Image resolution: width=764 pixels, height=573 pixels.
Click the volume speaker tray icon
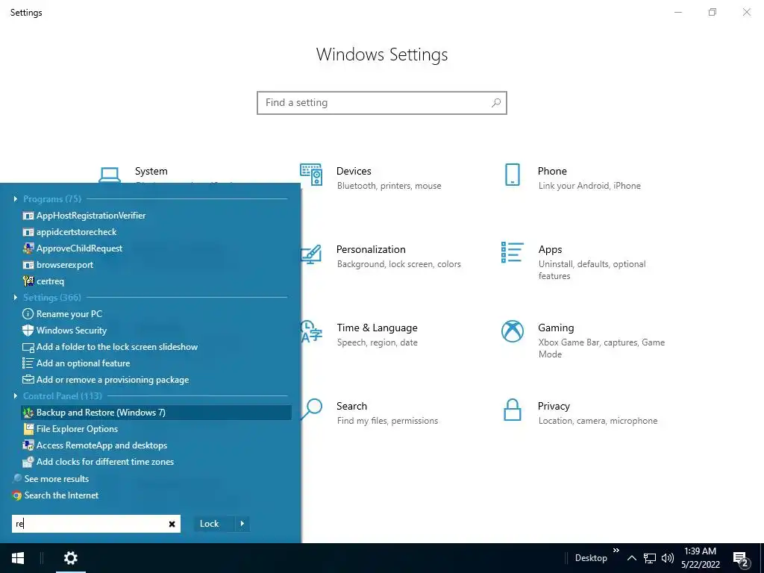667,558
